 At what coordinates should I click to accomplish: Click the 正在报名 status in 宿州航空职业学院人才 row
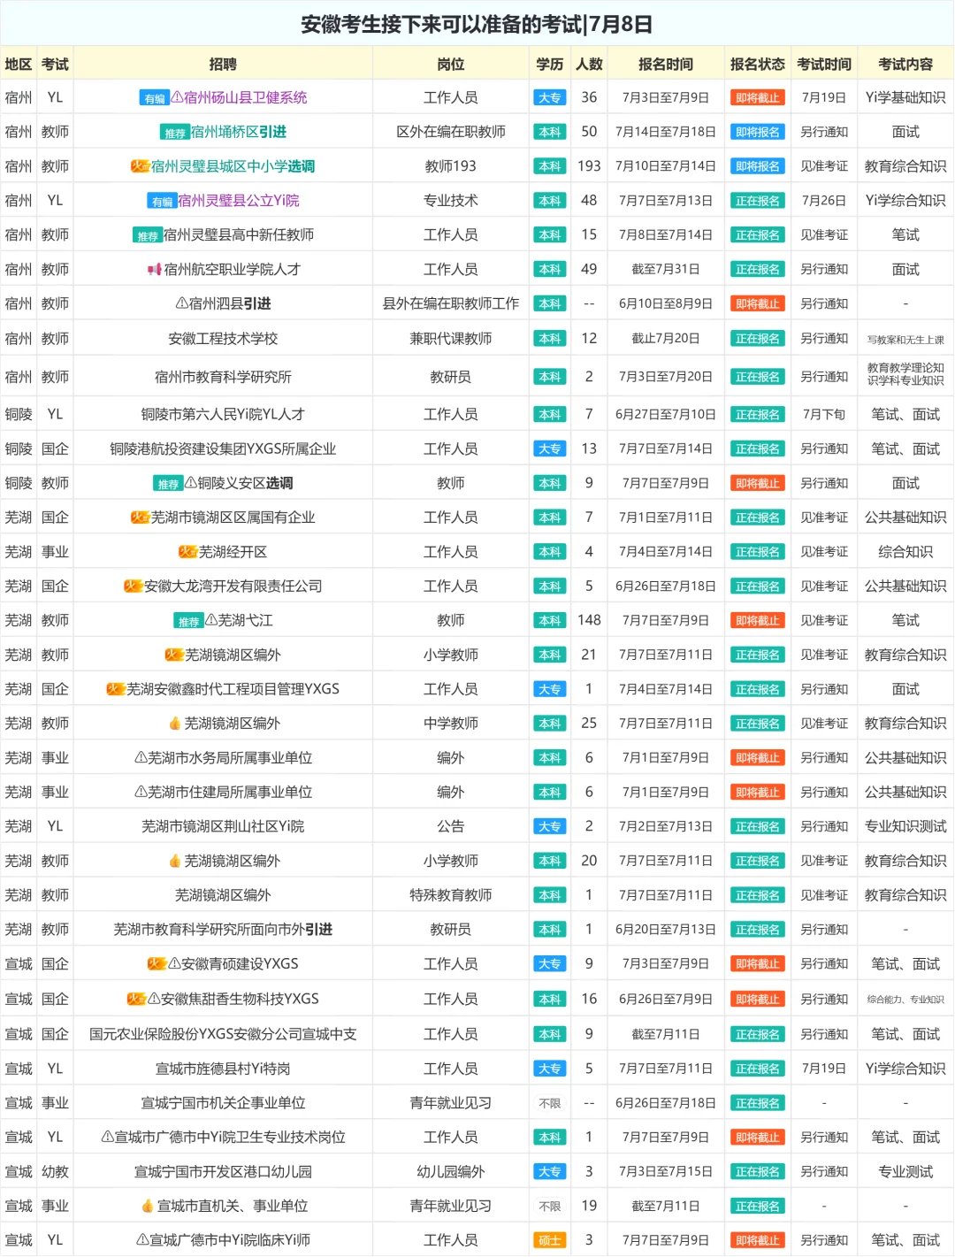pyautogui.click(x=758, y=270)
